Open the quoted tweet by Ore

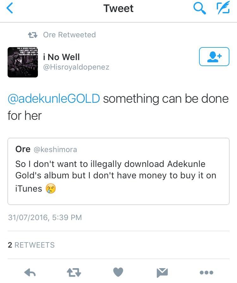coord(118,171)
